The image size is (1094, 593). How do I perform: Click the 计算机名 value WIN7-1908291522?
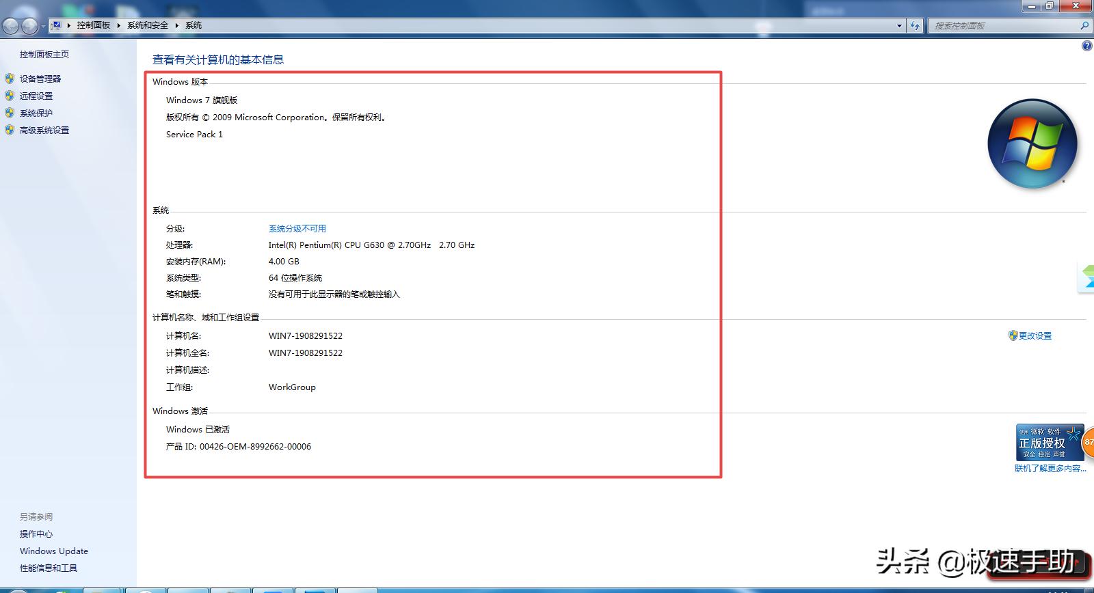click(306, 336)
